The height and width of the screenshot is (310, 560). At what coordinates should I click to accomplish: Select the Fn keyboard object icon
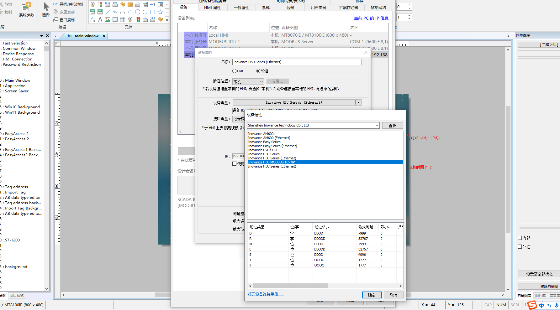pyautogui.click(x=138, y=4)
